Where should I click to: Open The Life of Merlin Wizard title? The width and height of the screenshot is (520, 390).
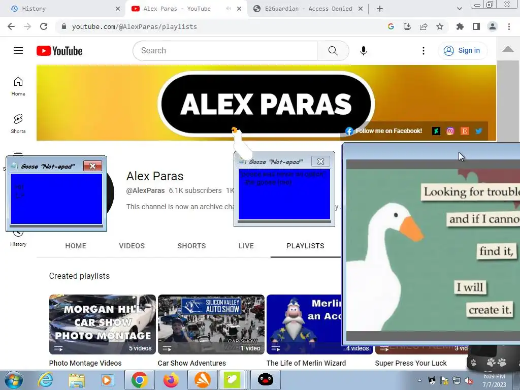tap(306, 363)
